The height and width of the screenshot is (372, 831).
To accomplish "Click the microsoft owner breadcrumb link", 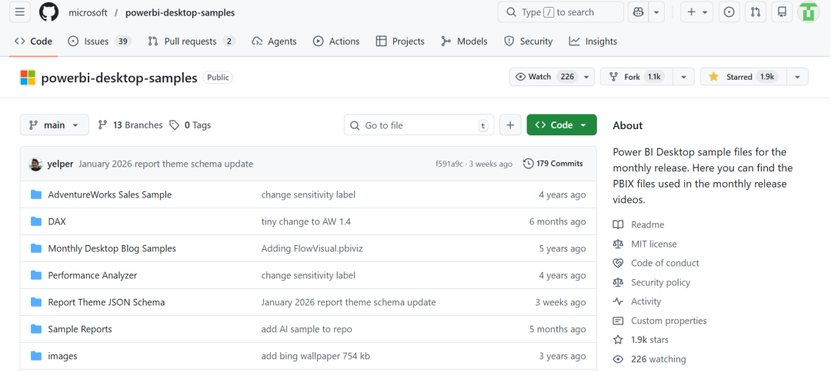I will tap(88, 12).
